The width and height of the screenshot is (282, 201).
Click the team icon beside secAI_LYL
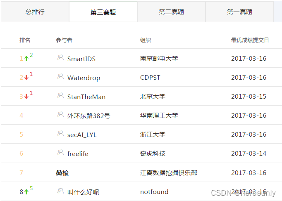tap(60, 134)
